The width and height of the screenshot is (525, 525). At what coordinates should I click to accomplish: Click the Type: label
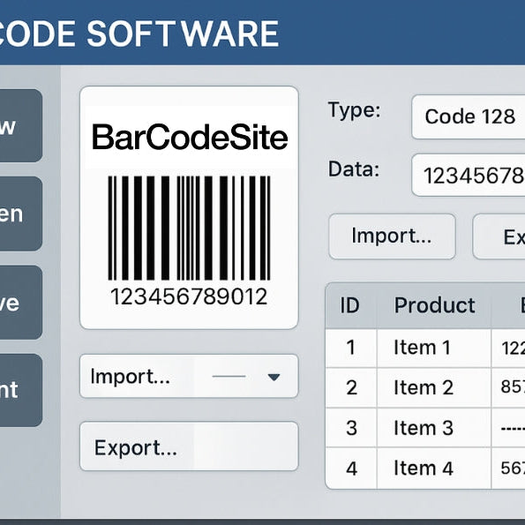[x=354, y=110]
